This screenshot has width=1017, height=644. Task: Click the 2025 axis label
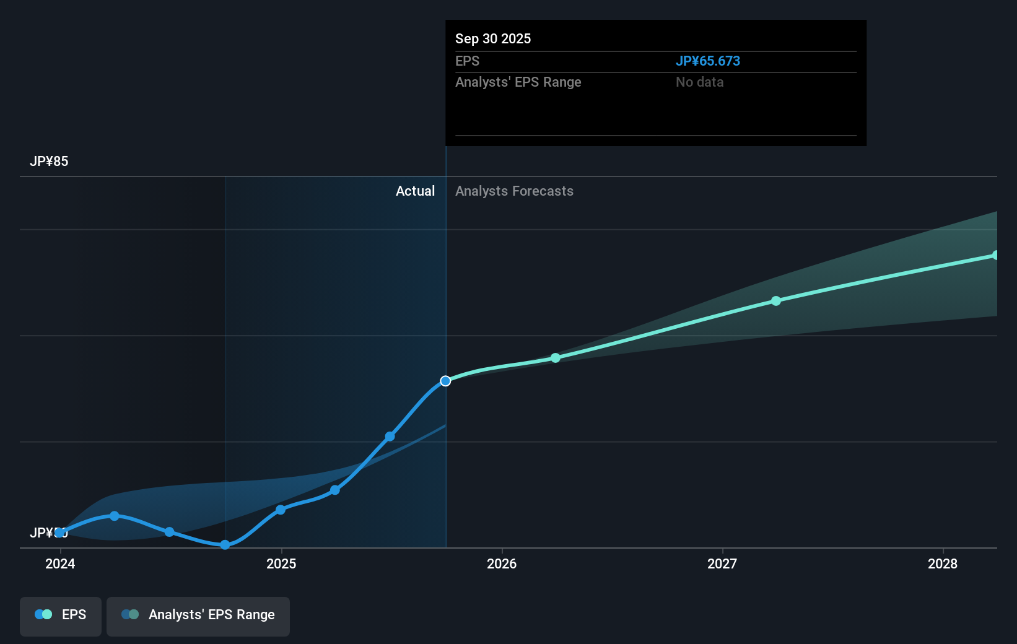pyautogui.click(x=282, y=563)
